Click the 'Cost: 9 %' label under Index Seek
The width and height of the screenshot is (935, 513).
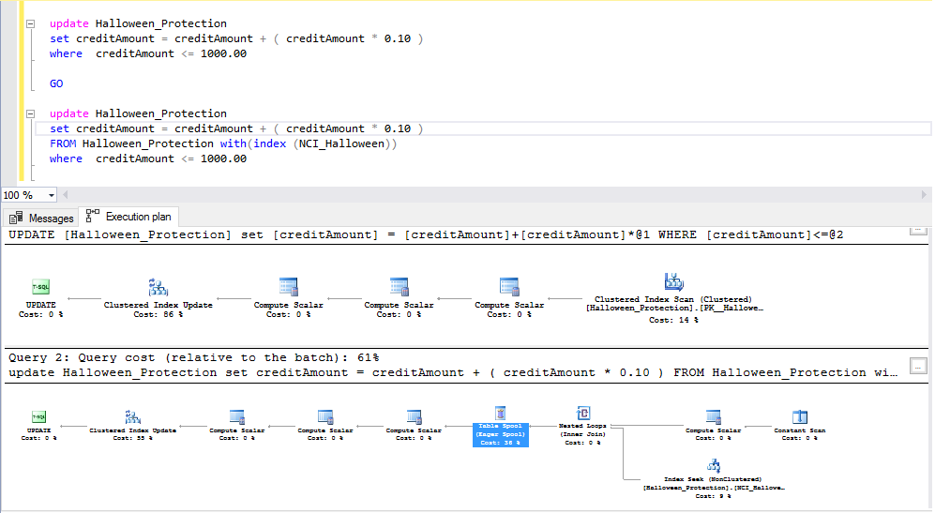tap(713, 496)
